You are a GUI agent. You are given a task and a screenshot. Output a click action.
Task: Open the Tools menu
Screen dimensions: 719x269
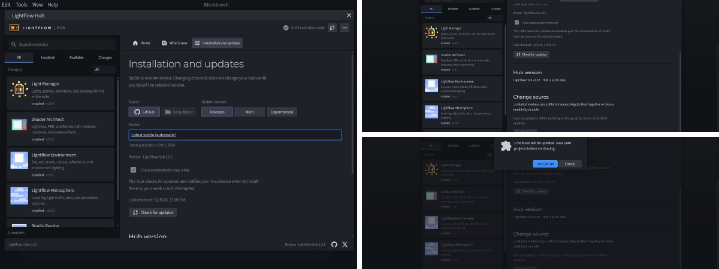coord(22,4)
